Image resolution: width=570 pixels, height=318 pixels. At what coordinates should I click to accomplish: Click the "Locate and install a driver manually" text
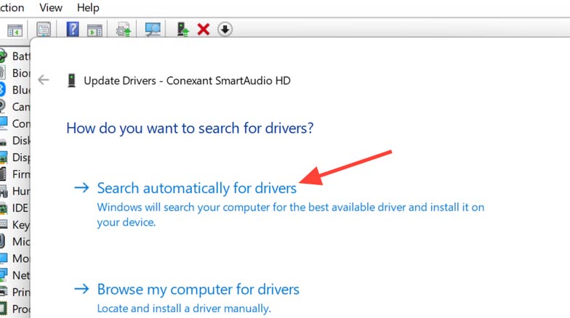tap(184, 309)
